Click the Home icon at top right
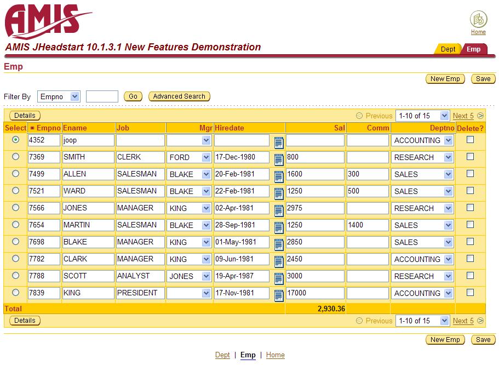Image resolution: width=499 pixels, height=365 pixels. (478, 19)
